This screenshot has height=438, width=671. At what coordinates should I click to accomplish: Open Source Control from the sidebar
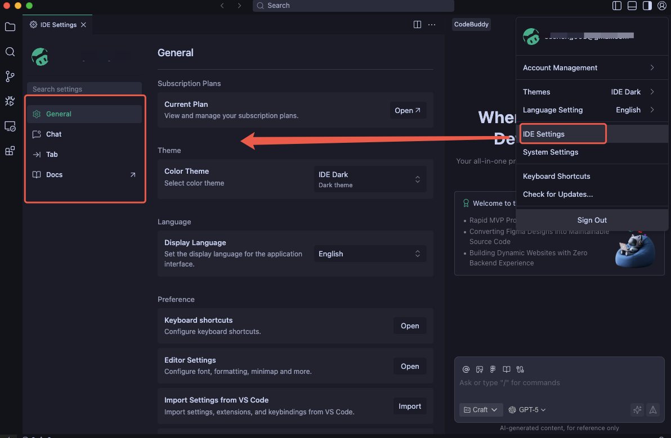[x=10, y=76]
